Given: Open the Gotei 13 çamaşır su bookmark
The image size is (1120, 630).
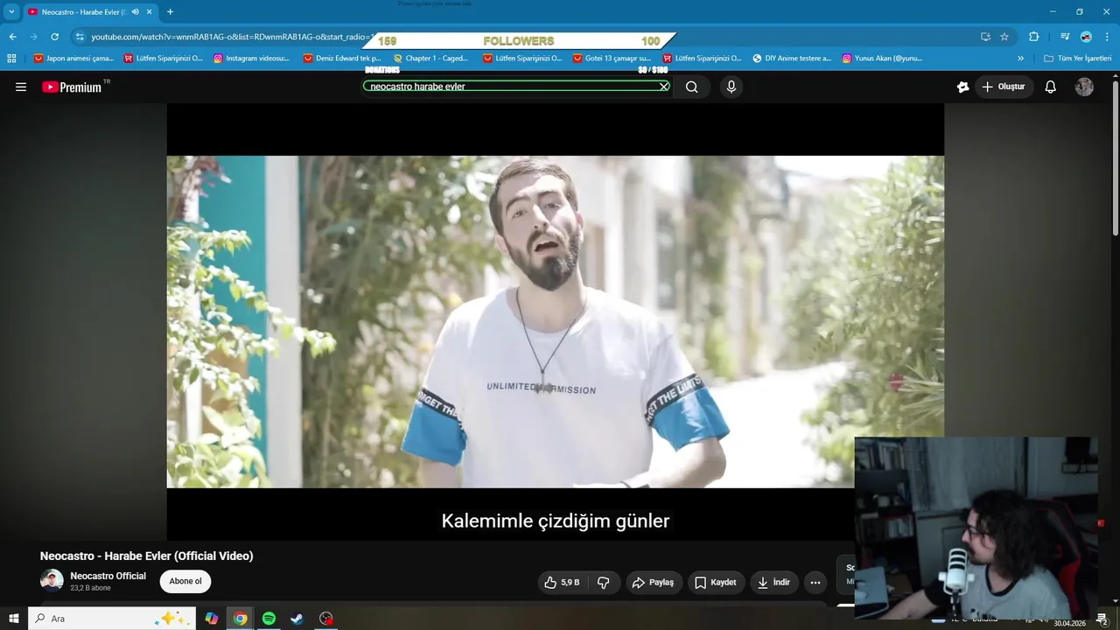Looking at the screenshot, I should [612, 59].
